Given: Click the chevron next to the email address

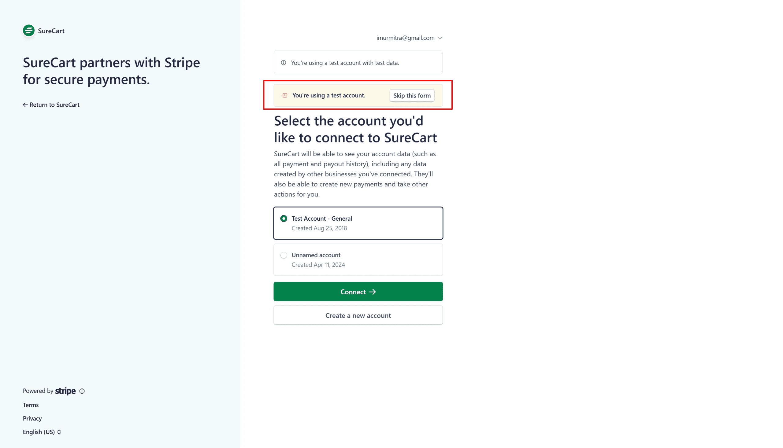Looking at the screenshot, I should (440, 38).
